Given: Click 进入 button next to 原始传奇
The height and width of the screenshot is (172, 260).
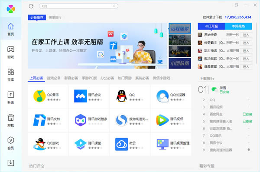Looking at the screenshot, I should tap(246, 35).
